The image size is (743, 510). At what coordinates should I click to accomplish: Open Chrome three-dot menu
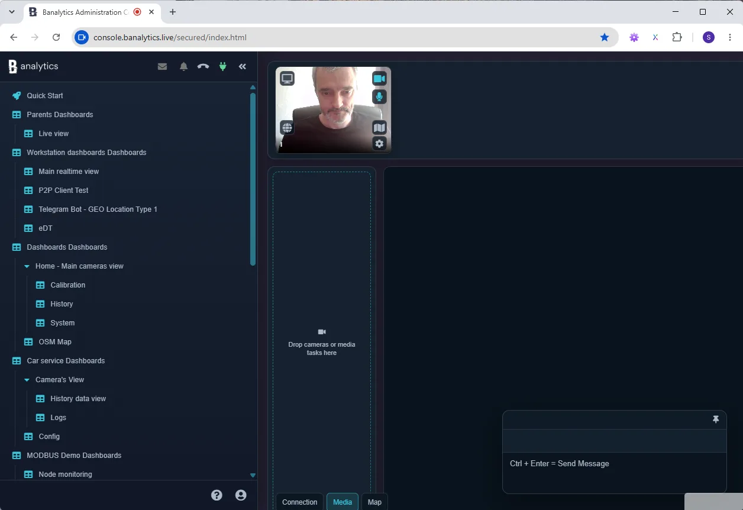[x=730, y=37]
